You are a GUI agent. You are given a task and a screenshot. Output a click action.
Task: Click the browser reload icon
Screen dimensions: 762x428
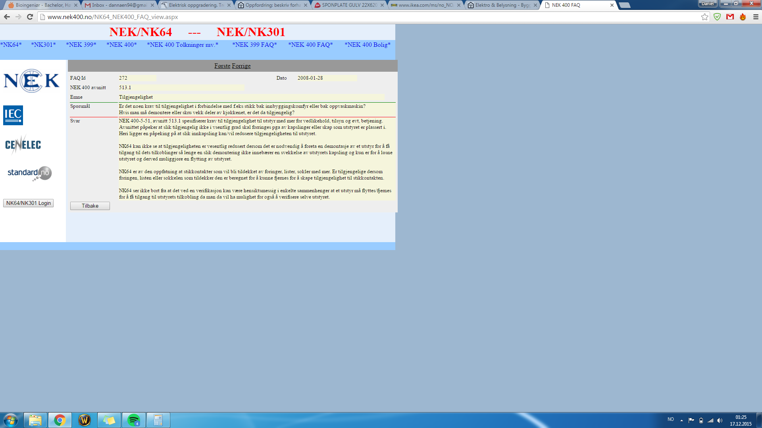(30, 17)
